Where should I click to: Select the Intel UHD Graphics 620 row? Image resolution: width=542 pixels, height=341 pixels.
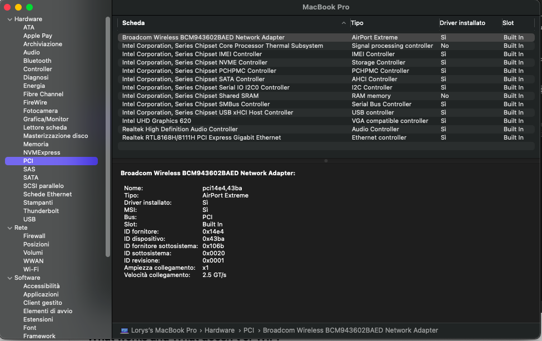click(x=326, y=121)
